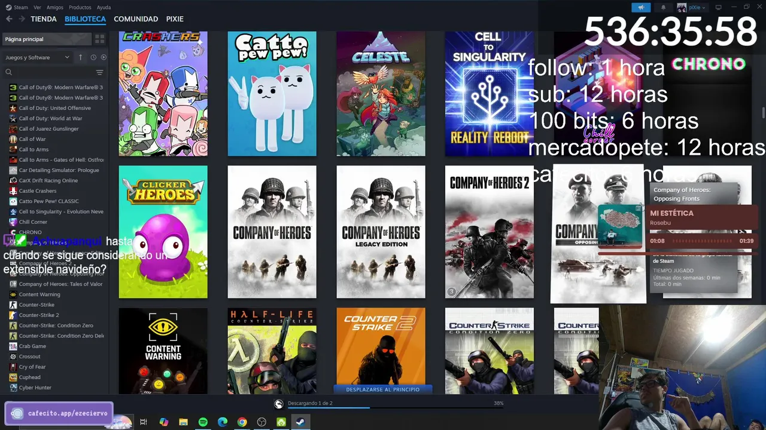The image size is (766, 430).
Task: Select Call of Duty: World at War
Action: coord(50,118)
